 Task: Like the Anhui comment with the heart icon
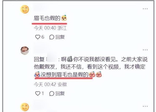coord(38,93)
